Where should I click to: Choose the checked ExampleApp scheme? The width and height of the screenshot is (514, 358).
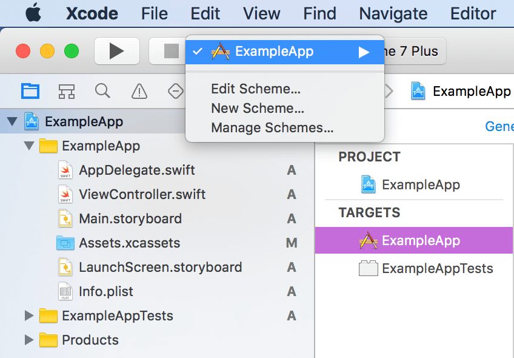pos(284,52)
